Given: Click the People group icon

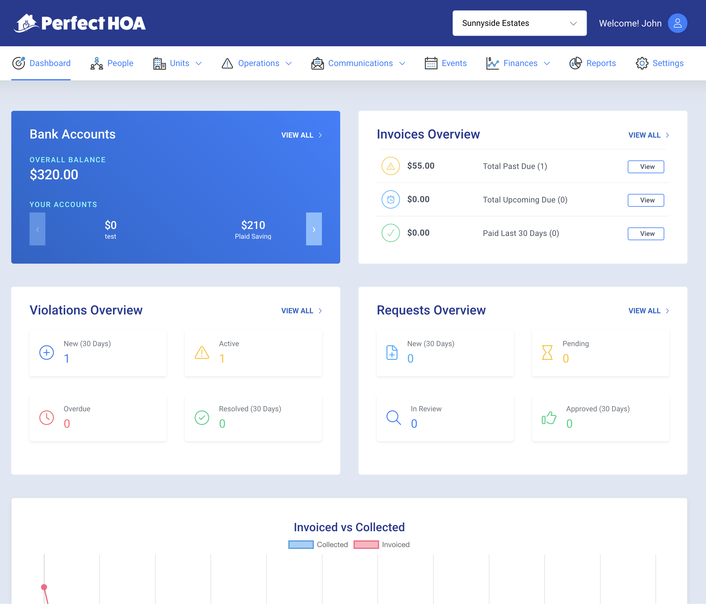Looking at the screenshot, I should (97, 63).
